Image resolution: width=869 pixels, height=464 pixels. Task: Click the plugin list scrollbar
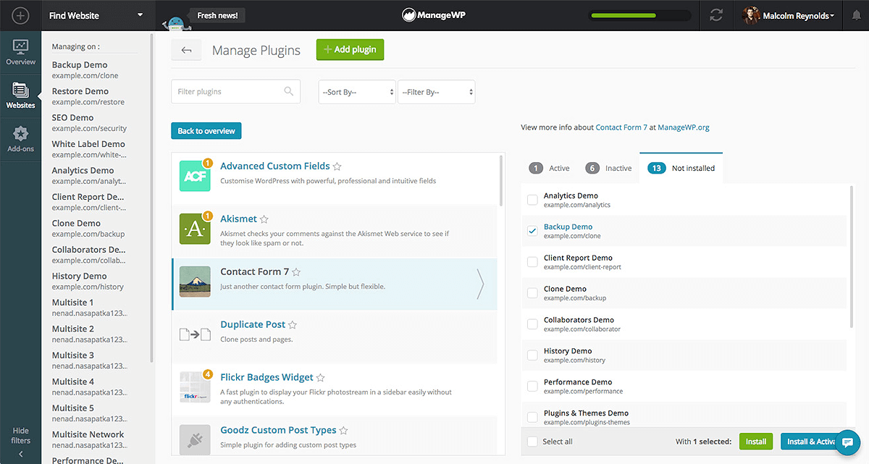click(500, 180)
